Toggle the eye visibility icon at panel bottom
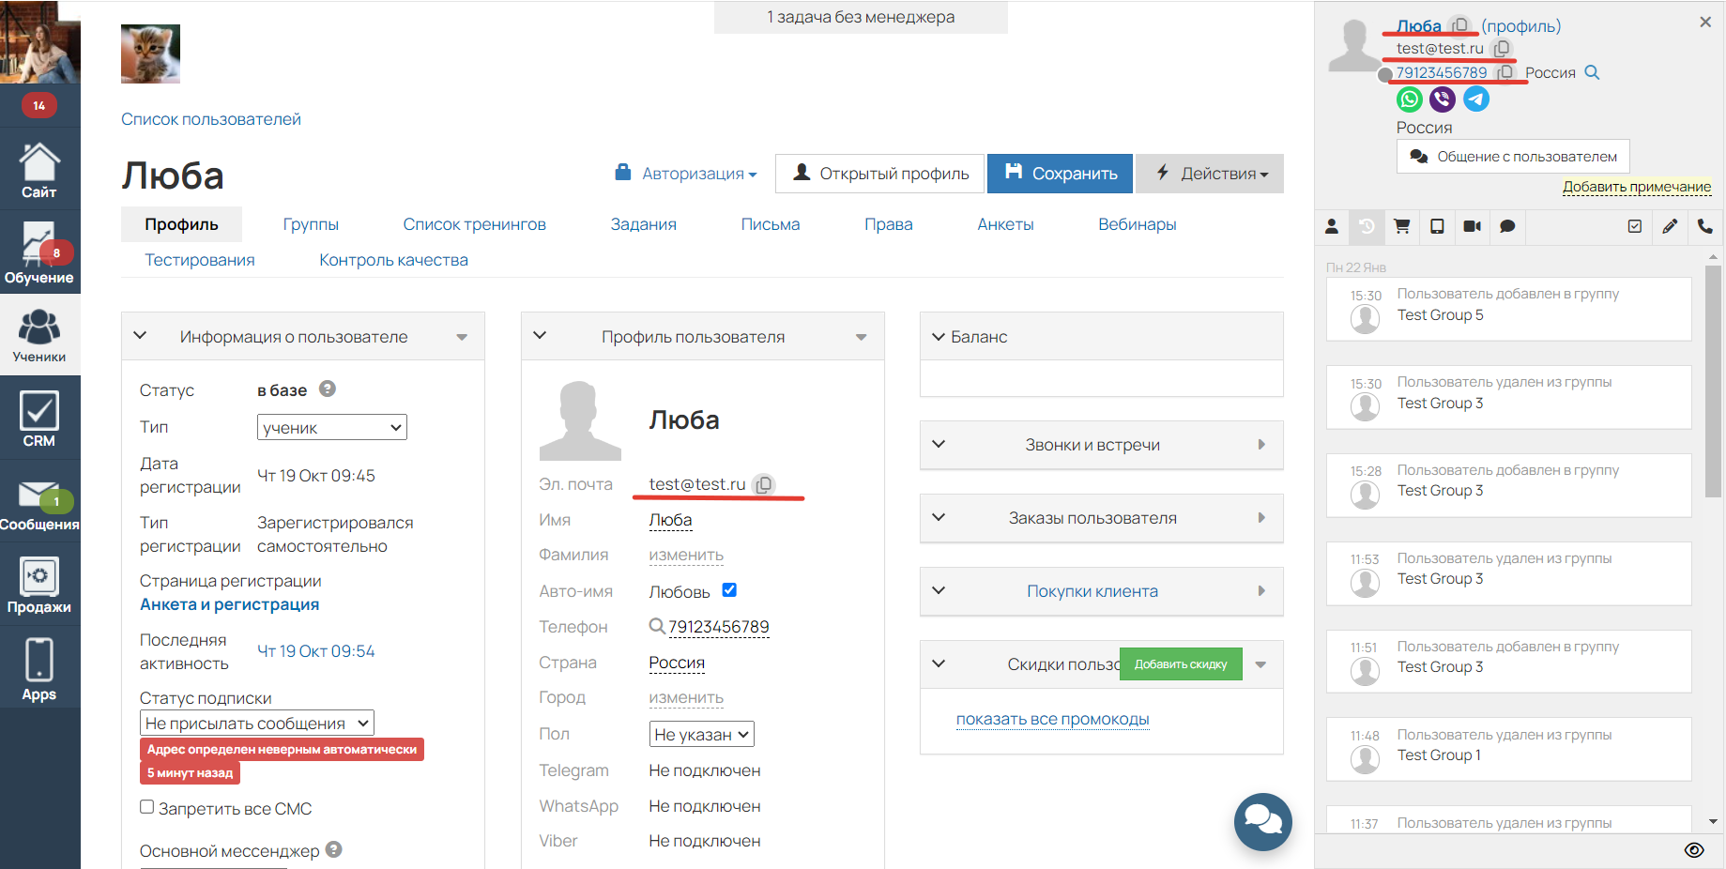This screenshot has height=869, width=1726. click(x=1693, y=850)
